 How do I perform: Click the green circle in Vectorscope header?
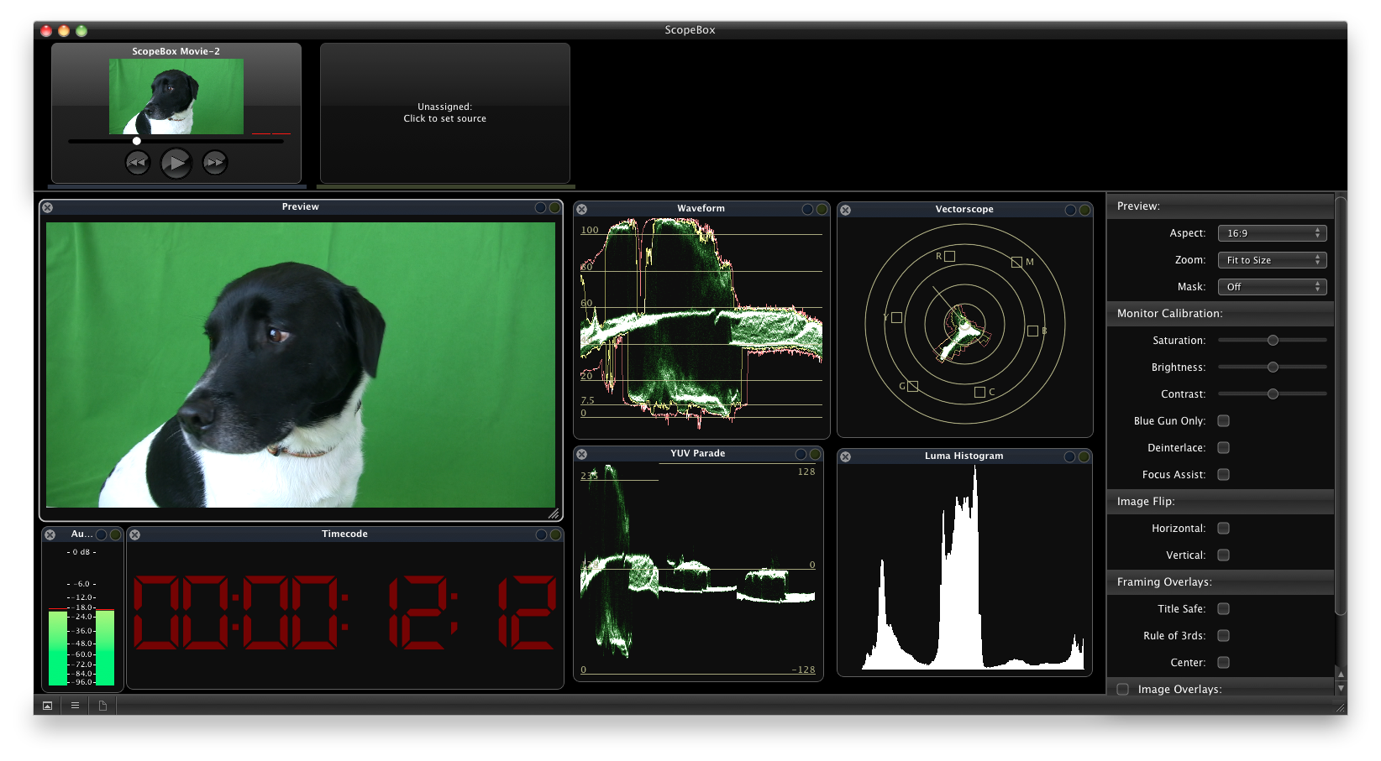[1085, 210]
